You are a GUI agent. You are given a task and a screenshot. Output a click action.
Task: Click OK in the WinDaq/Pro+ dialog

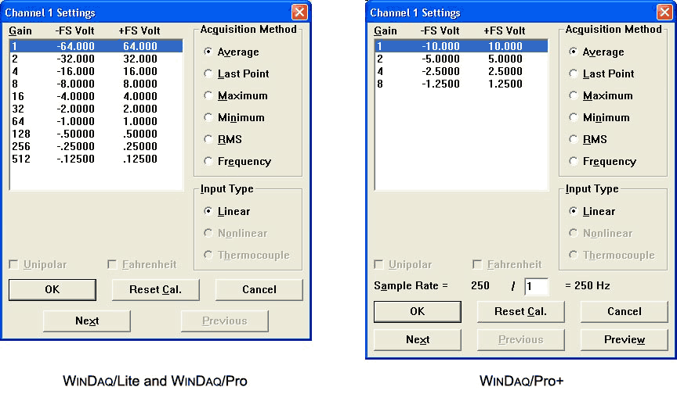pyautogui.click(x=417, y=311)
